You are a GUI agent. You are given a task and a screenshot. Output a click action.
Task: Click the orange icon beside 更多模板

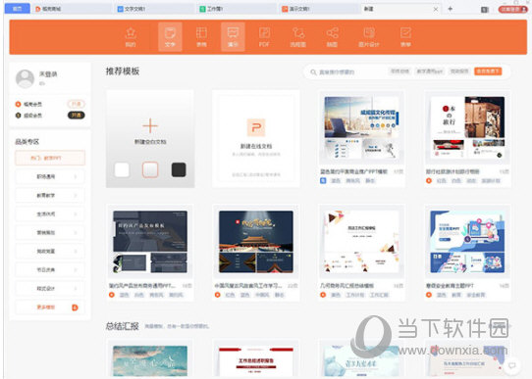click(x=75, y=308)
